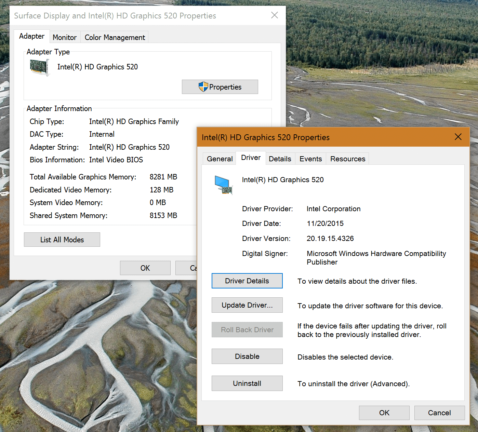
Task: Click Disable device button
Action: click(247, 356)
